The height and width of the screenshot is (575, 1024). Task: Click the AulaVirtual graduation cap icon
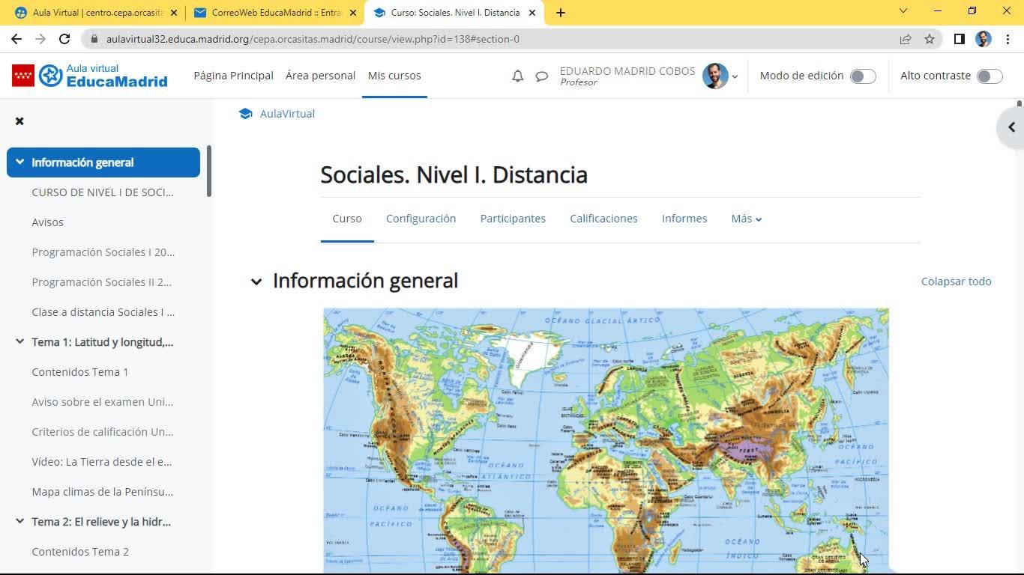[x=245, y=114]
